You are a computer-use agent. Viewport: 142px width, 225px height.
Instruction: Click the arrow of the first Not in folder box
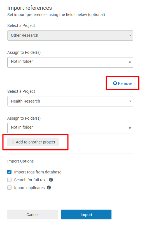(130, 62)
